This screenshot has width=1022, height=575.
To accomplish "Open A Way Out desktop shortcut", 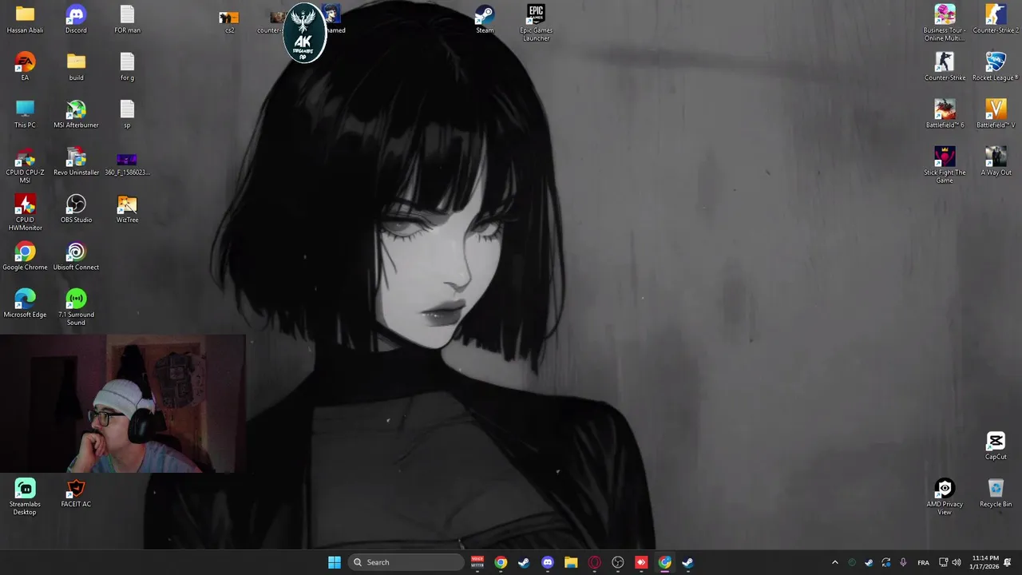I will 996,161.
